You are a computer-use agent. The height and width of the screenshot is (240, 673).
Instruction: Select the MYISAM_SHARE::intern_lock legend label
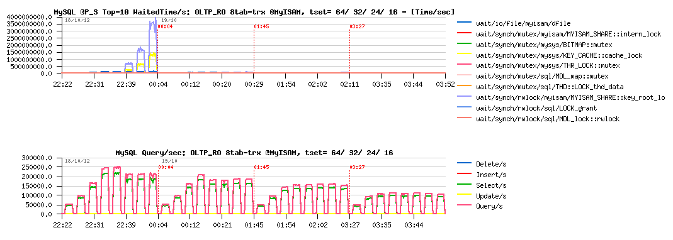coord(568,33)
